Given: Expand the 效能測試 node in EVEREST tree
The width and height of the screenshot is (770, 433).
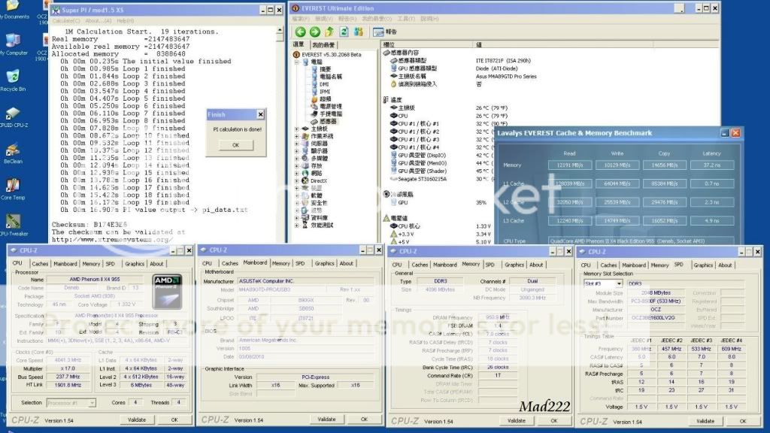Looking at the screenshot, I should point(296,226).
